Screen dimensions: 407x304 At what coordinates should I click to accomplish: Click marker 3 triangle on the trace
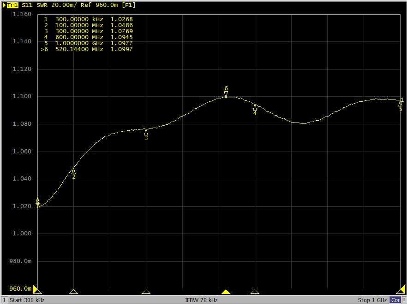point(146,133)
